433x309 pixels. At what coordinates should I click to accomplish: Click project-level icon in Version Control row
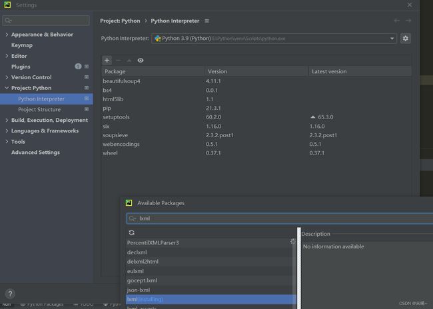[x=87, y=77]
